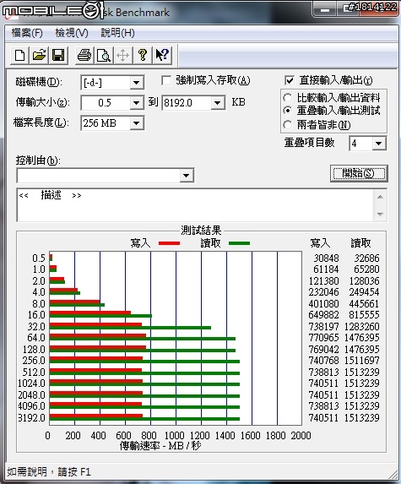Open About via question mark icon
Image resolution: width=401 pixels, height=484 pixels.
click(x=142, y=56)
